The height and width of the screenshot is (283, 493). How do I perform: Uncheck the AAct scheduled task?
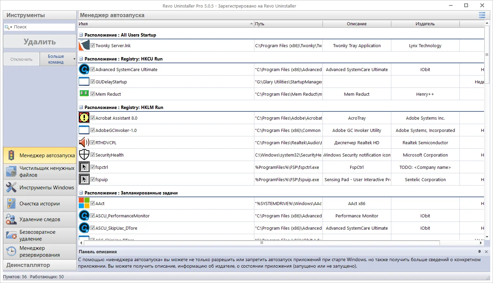(x=92, y=203)
